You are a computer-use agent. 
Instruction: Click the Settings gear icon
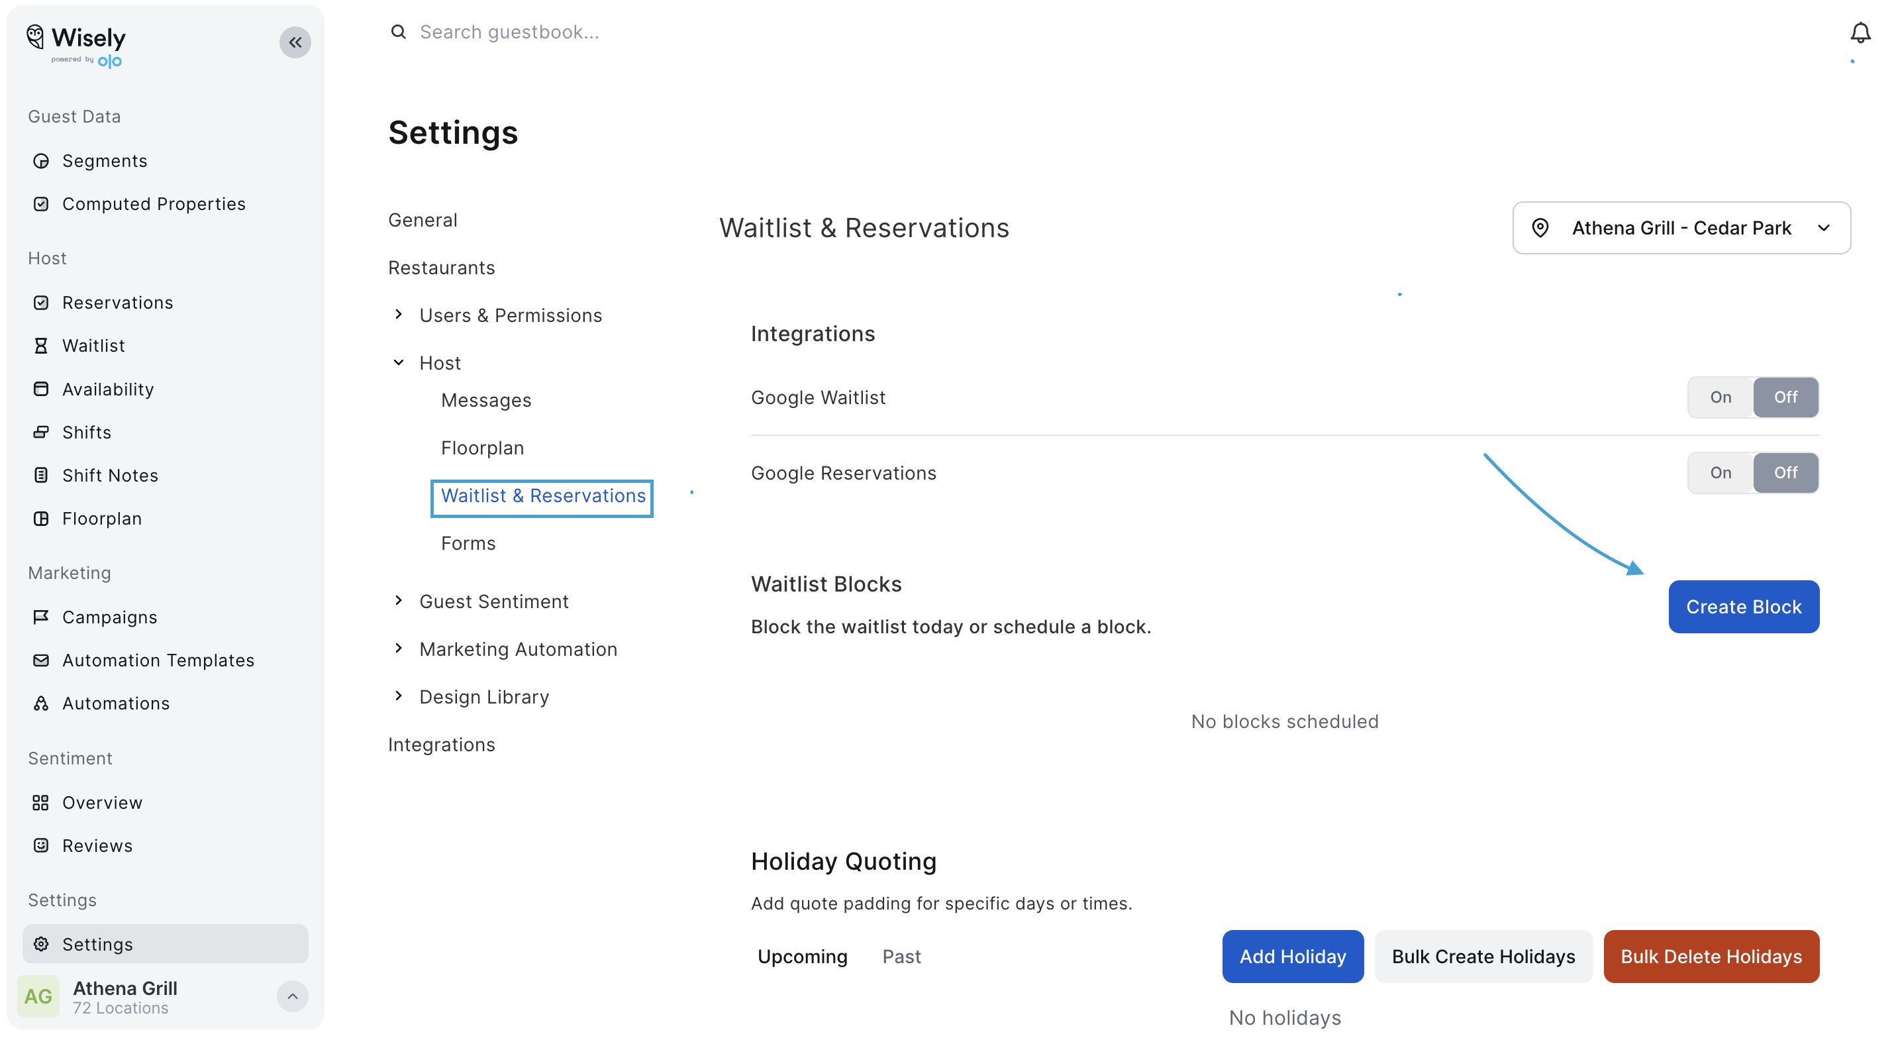pos(41,943)
